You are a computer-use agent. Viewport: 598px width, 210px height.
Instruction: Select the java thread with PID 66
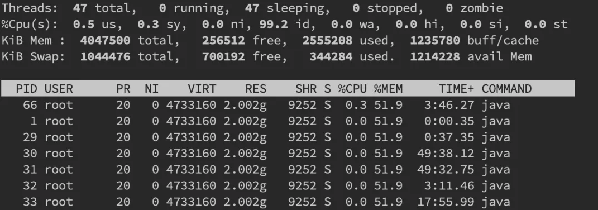pos(288,105)
